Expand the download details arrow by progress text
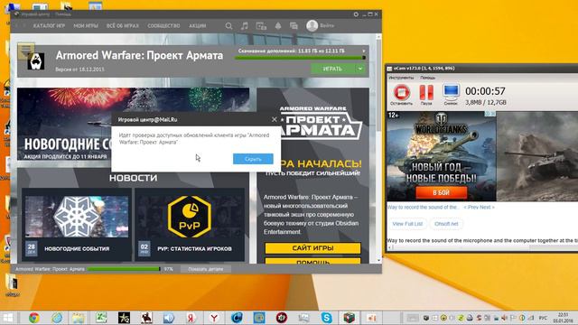 [x=364, y=51]
